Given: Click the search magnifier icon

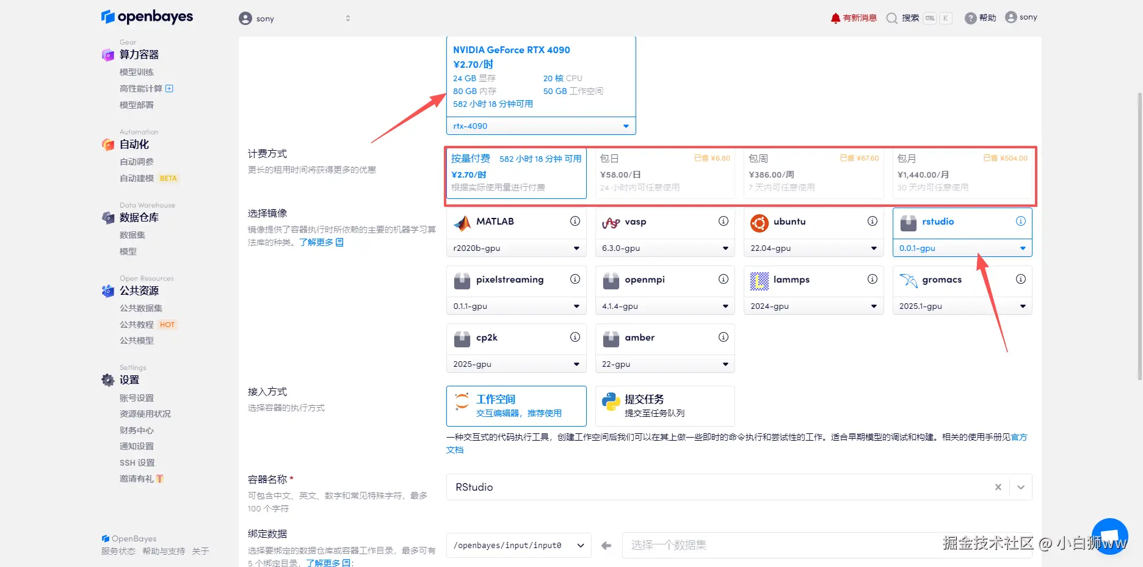Looking at the screenshot, I should 892,18.
